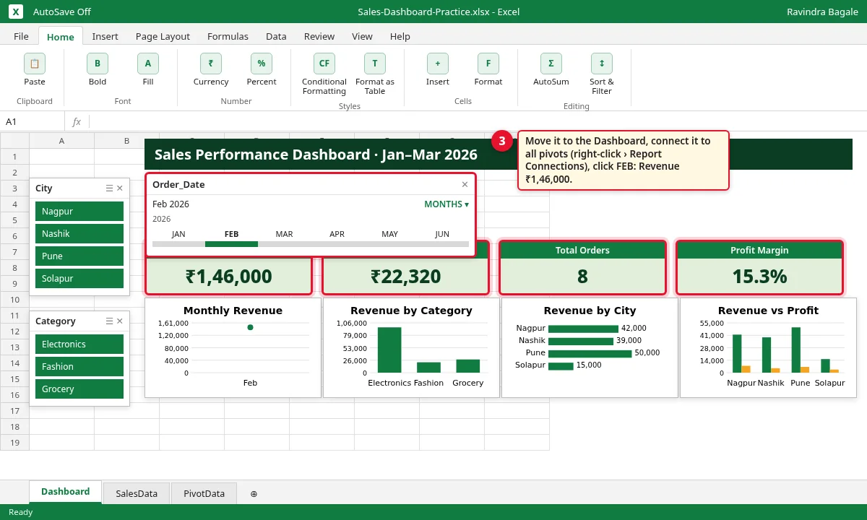Toggle the Grocery category slicer item
This screenshot has width=867, height=520.
point(79,389)
